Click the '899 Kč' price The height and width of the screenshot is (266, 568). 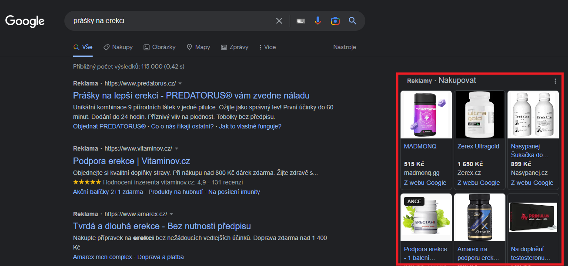pyautogui.click(x=521, y=164)
